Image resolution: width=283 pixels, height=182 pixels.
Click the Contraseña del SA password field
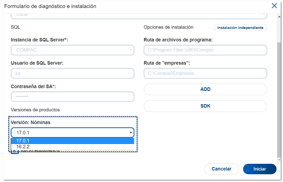[72, 97]
